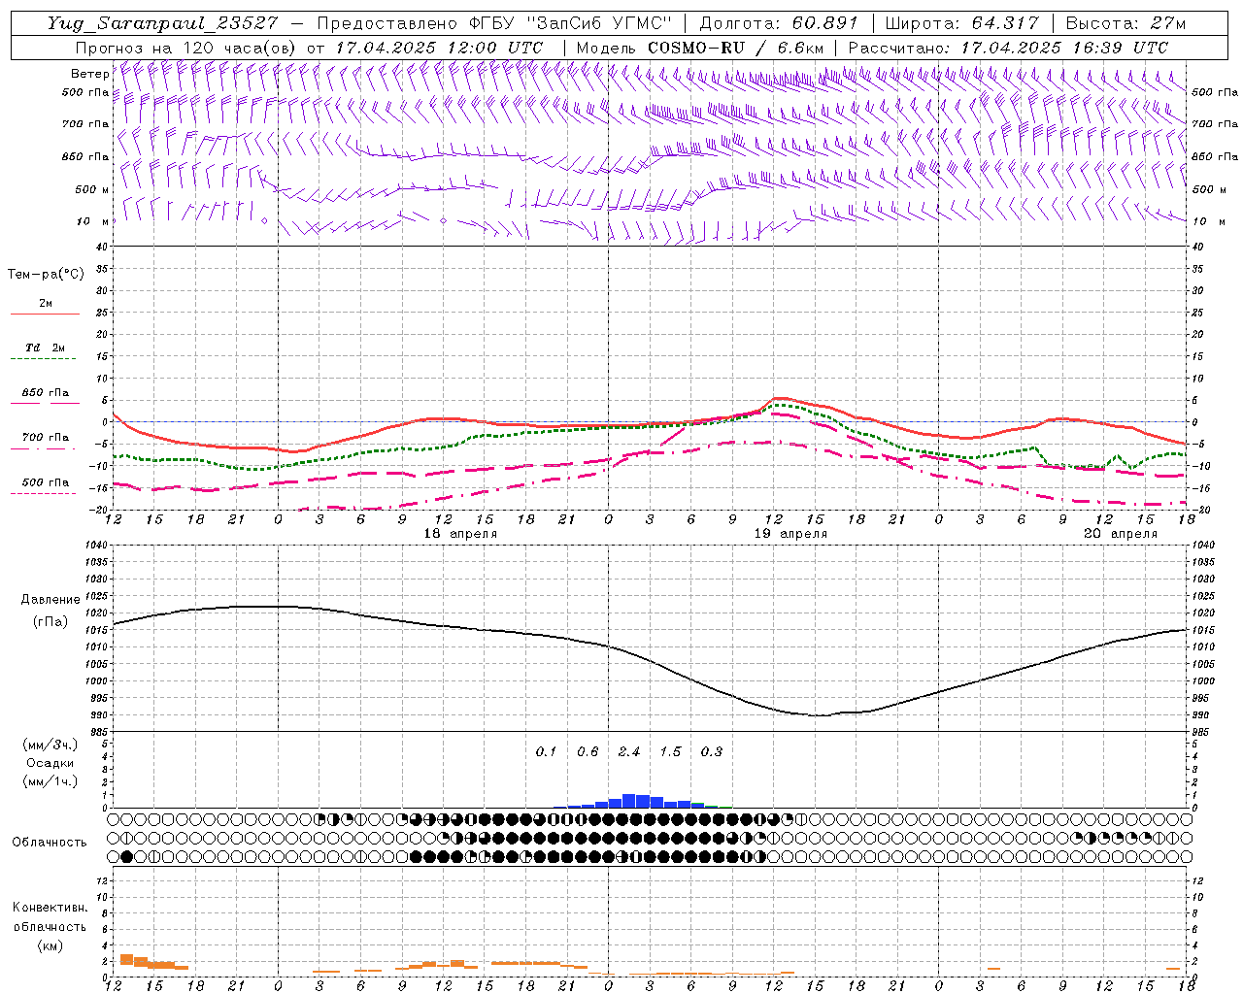Click the «Конвективн.» convective cloudiness label
Image resolution: width=1243 pixels, height=994 pixels.
pos(50,908)
